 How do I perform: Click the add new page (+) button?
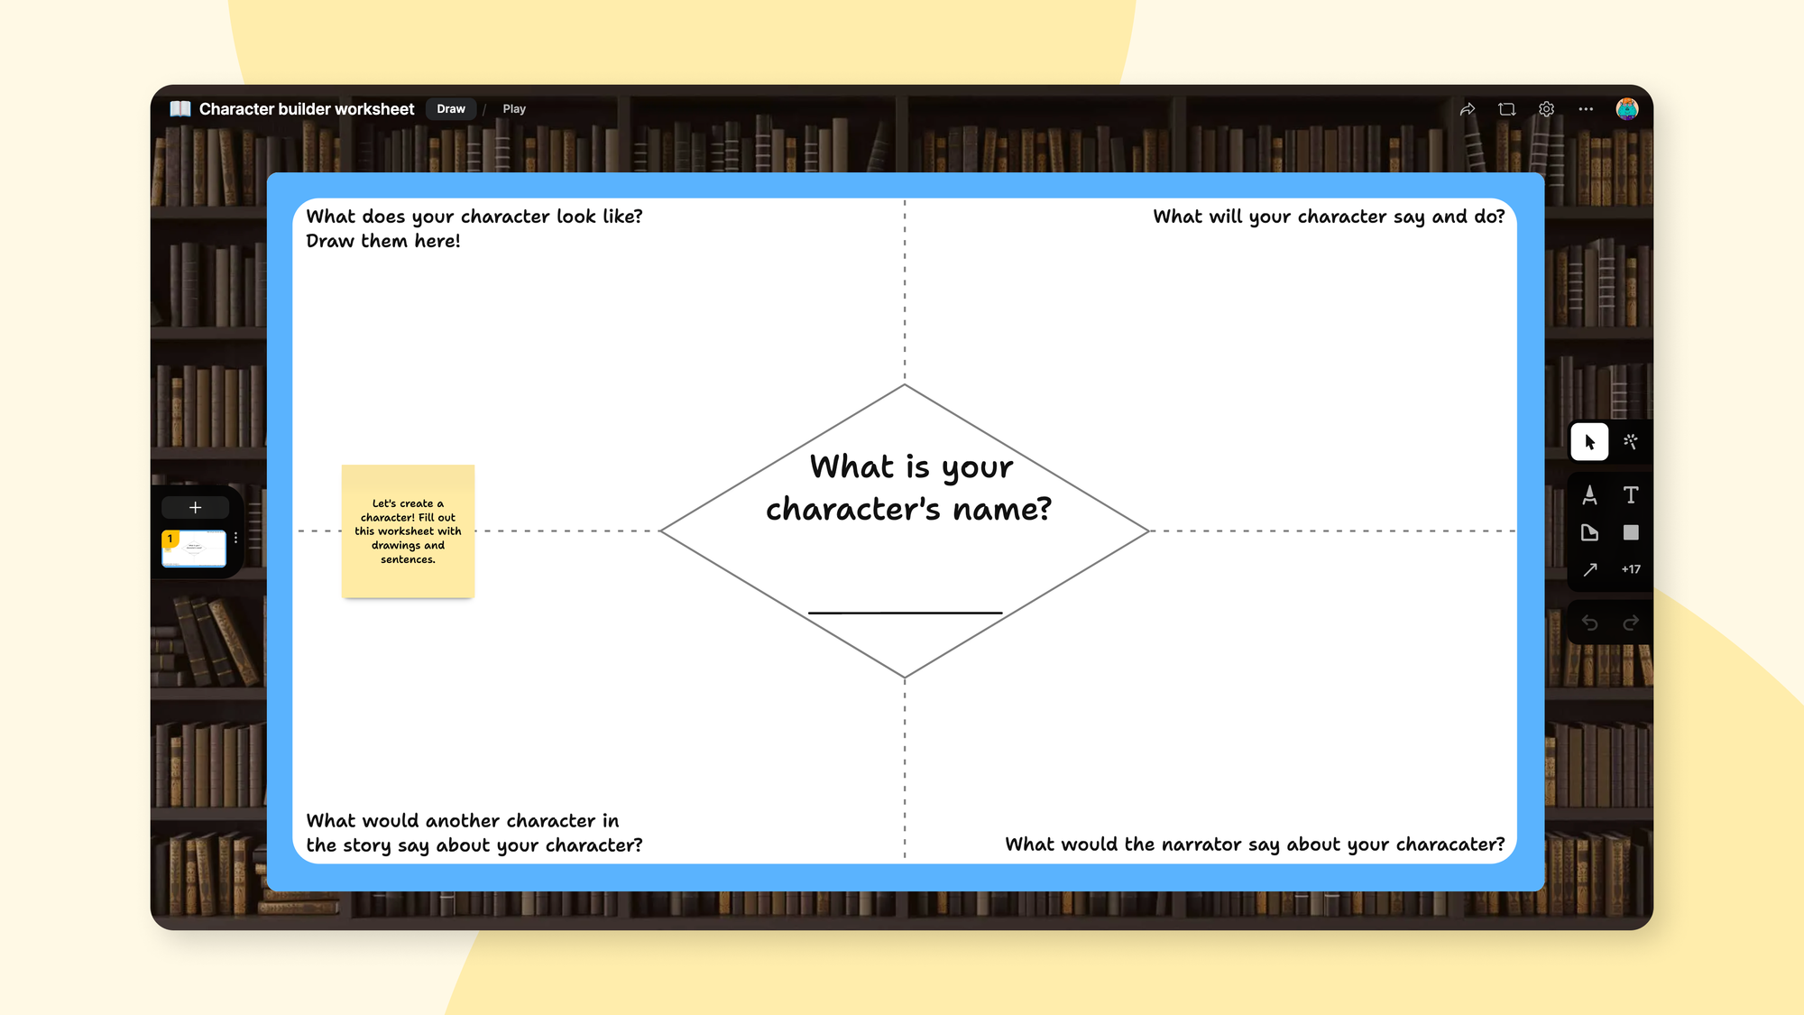[195, 507]
